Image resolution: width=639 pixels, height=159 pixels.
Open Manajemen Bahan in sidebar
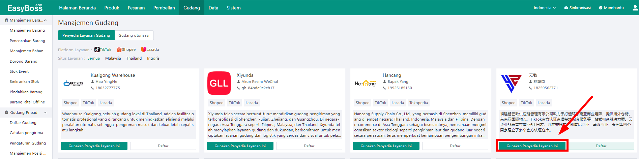28,51
